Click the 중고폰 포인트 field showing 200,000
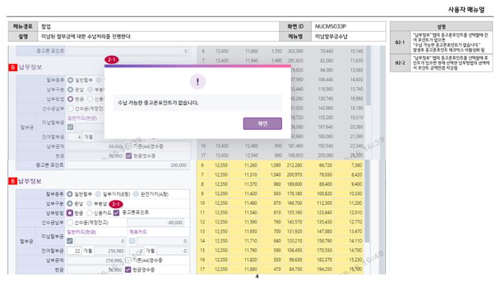500x281 pixels. coord(128,165)
